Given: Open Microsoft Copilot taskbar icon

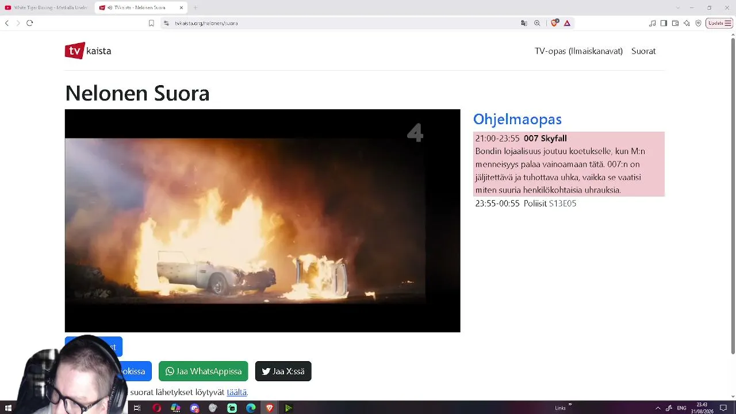Looking at the screenshot, I should pyautogui.click(x=175, y=408).
